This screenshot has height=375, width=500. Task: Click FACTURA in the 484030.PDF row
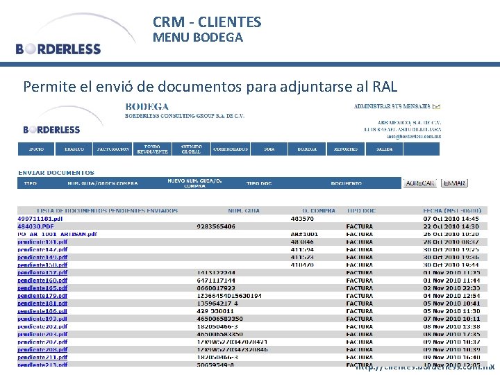360,226
